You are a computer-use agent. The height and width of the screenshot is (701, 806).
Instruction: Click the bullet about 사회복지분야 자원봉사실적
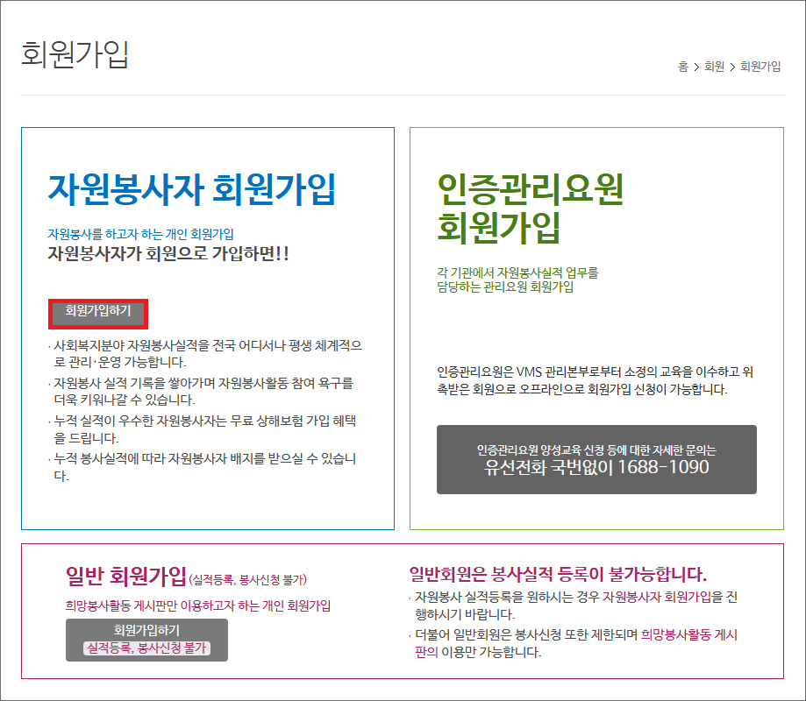point(204,353)
